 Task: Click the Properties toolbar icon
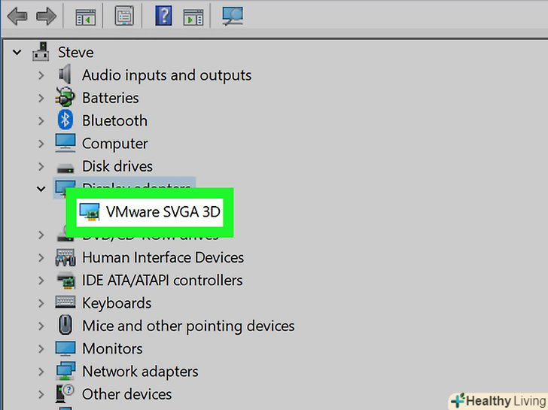point(124,16)
